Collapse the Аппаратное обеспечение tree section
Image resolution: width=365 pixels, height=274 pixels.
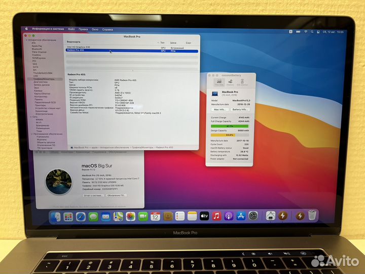pos(26,40)
